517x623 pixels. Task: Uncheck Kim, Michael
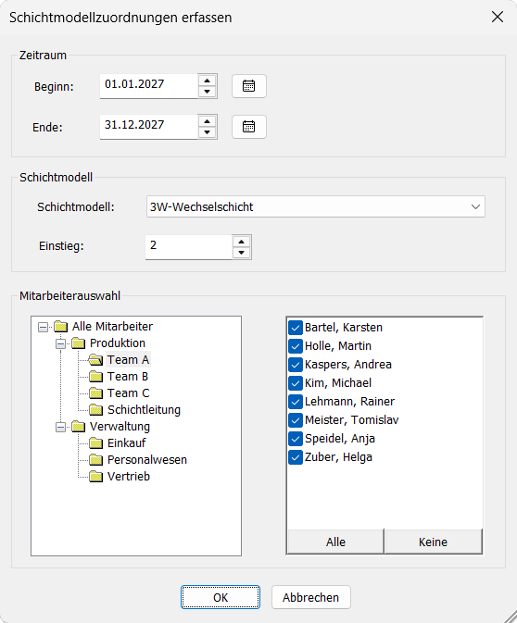[296, 383]
